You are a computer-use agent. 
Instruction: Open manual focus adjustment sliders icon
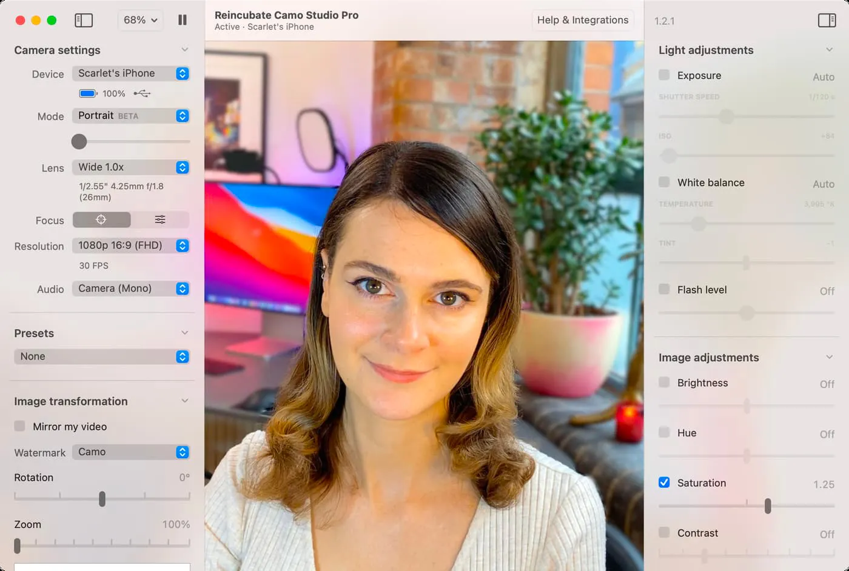160,219
